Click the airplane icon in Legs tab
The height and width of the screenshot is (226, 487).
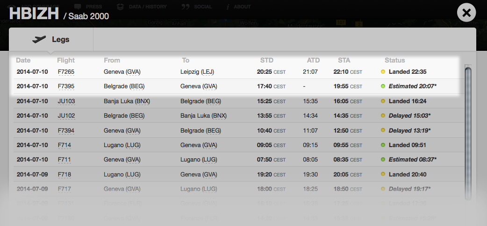tap(39, 40)
